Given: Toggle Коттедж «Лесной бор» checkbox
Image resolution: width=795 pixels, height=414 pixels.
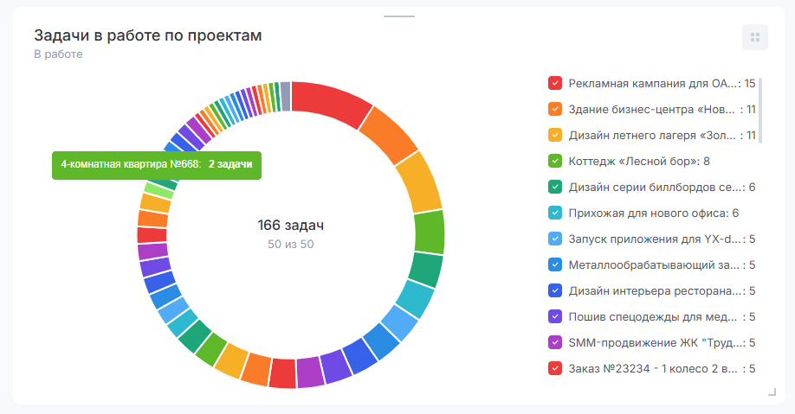Looking at the screenshot, I should point(555,162).
